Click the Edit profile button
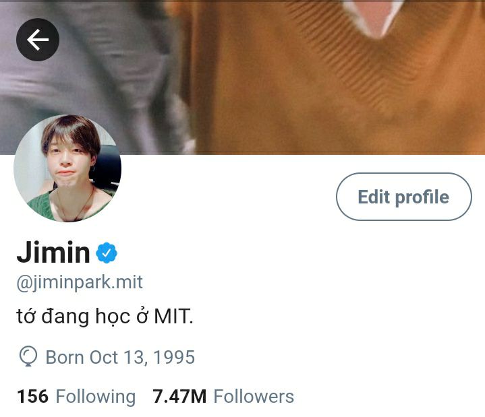The image size is (485, 417). pos(404,197)
